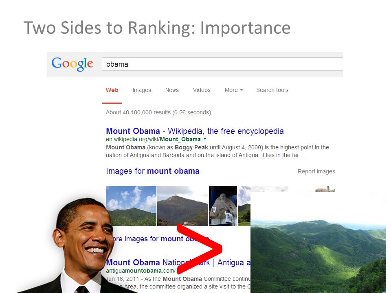Screen dimensions: 391x293
Task: Open Search tools options
Action: pyautogui.click(x=272, y=90)
